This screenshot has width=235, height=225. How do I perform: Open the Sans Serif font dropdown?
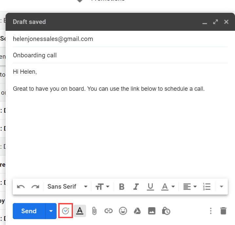coord(67,187)
